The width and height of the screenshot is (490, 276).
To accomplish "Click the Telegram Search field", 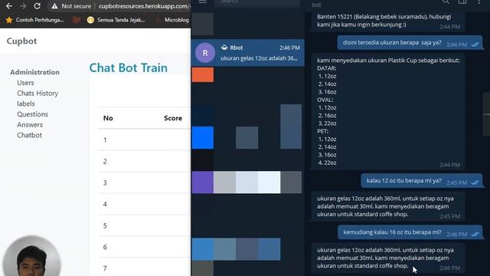I will point(257,2).
